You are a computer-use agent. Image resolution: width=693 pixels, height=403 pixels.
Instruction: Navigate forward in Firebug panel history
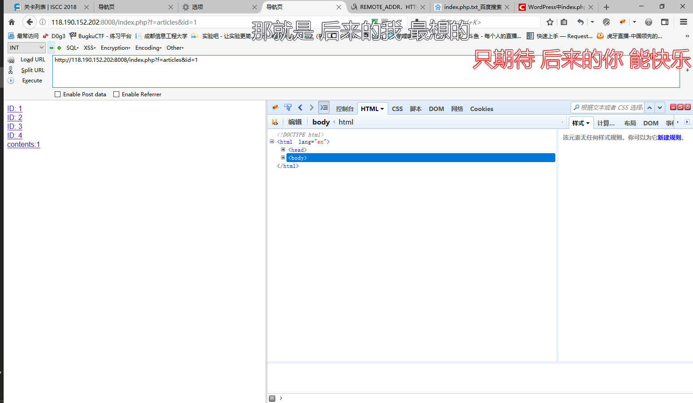point(312,107)
